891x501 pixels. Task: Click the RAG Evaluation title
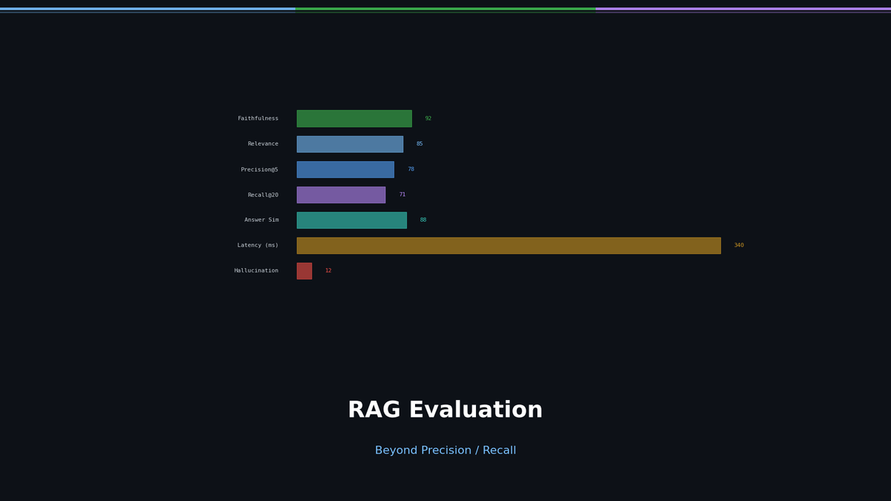pyautogui.click(x=446, y=409)
